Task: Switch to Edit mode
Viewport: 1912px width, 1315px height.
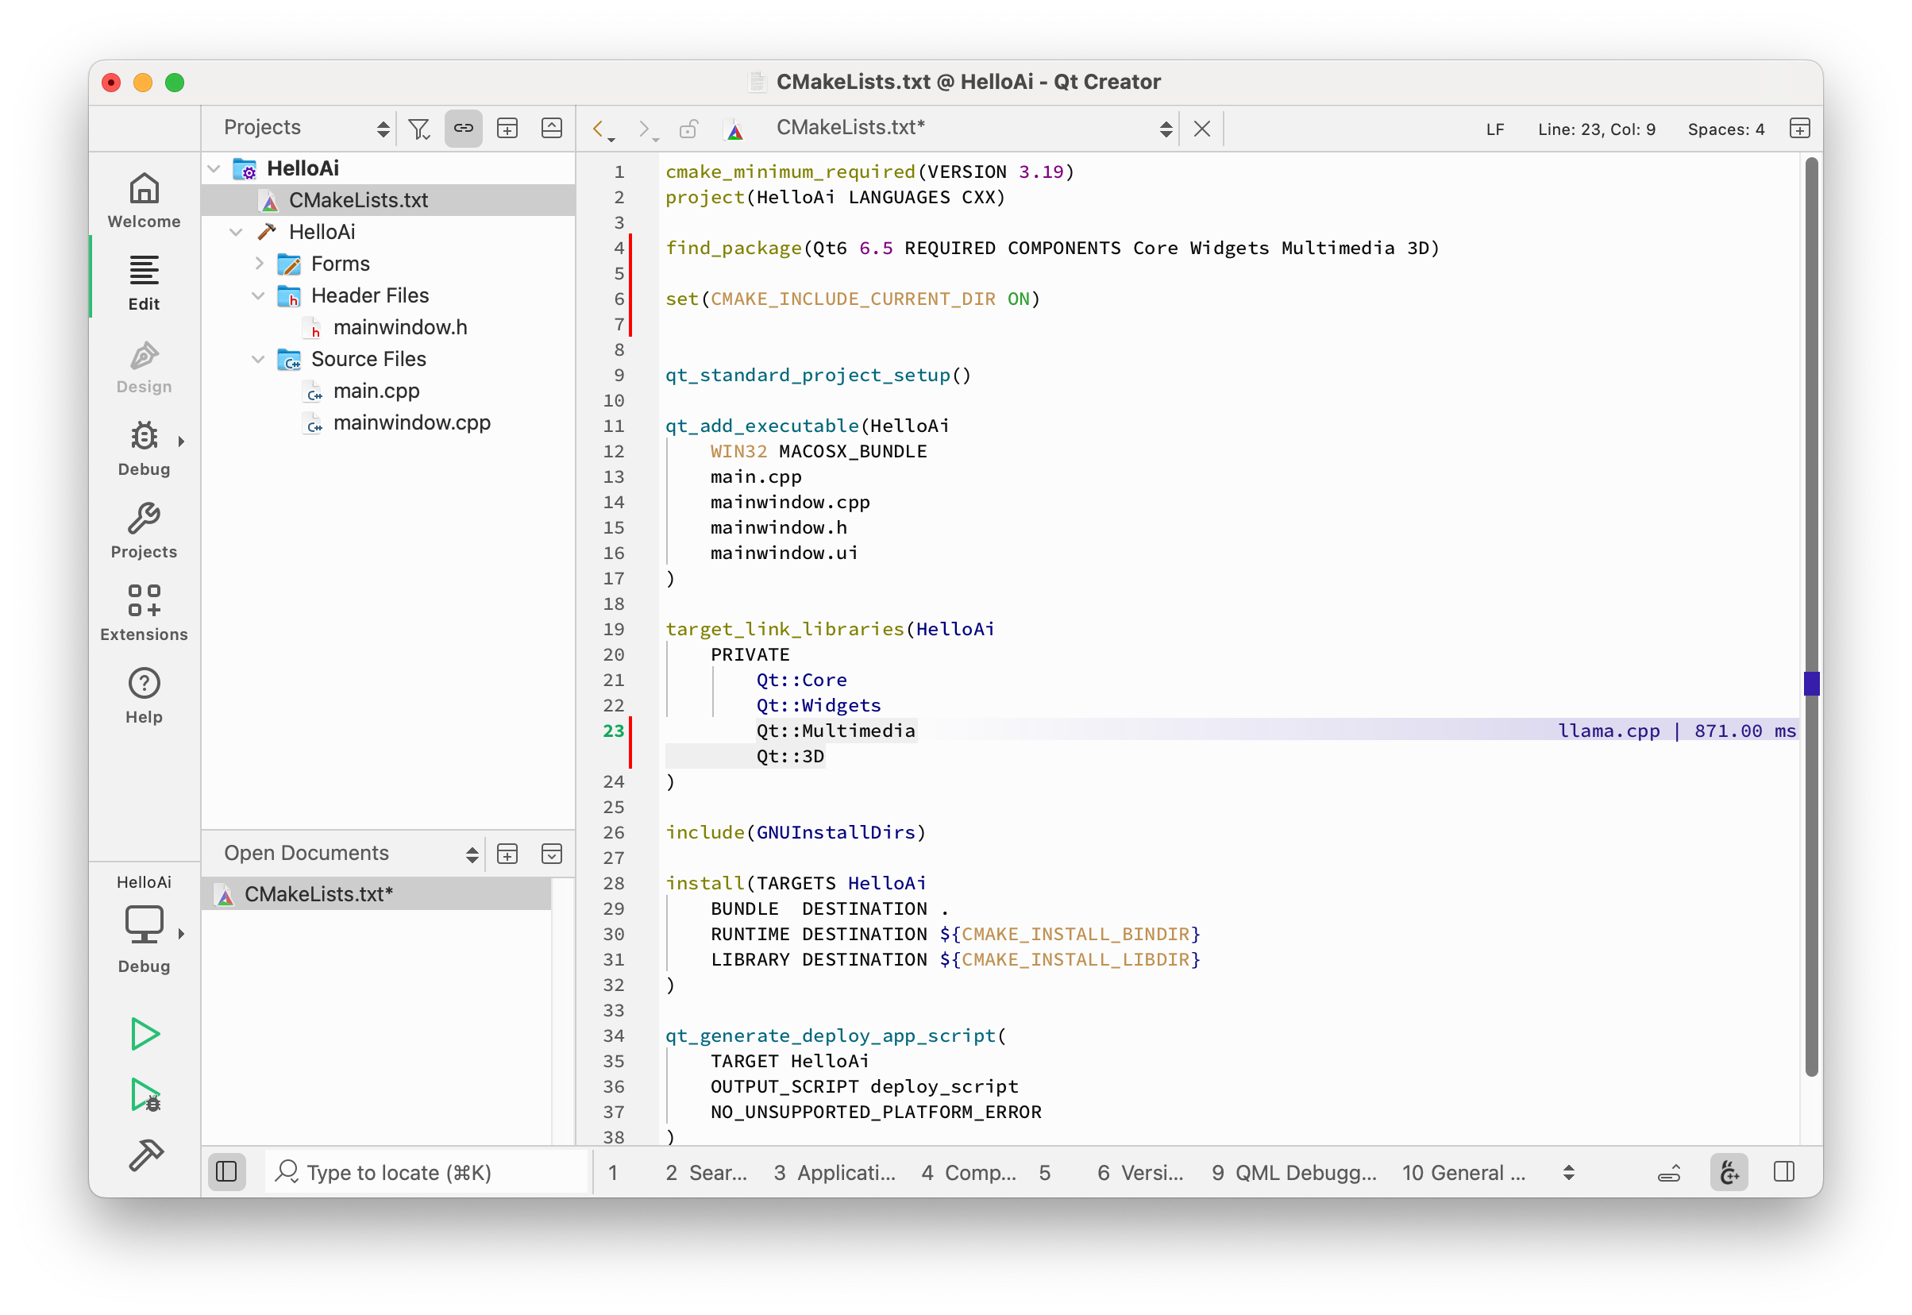Action: click(144, 283)
